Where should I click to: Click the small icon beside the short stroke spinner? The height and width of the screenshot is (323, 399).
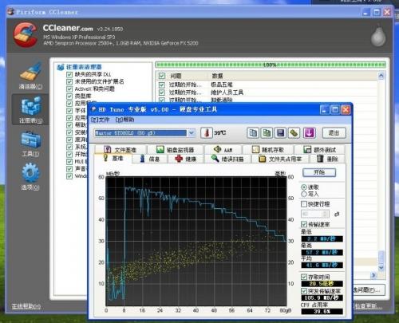[x=337, y=214]
